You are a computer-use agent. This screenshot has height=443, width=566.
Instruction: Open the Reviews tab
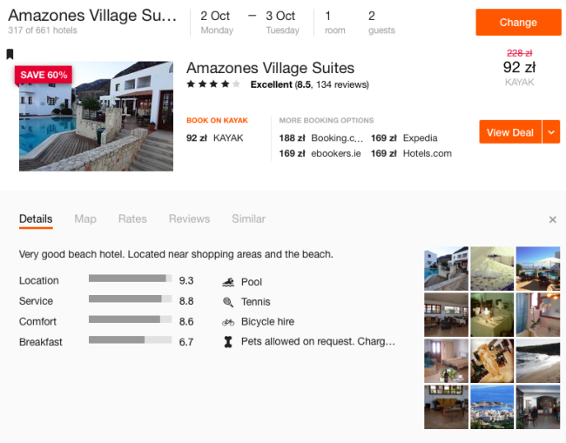click(x=189, y=219)
